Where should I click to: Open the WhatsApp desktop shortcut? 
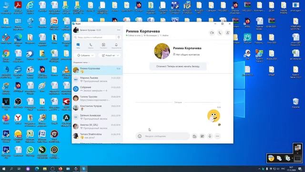click(x=30, y=152)
